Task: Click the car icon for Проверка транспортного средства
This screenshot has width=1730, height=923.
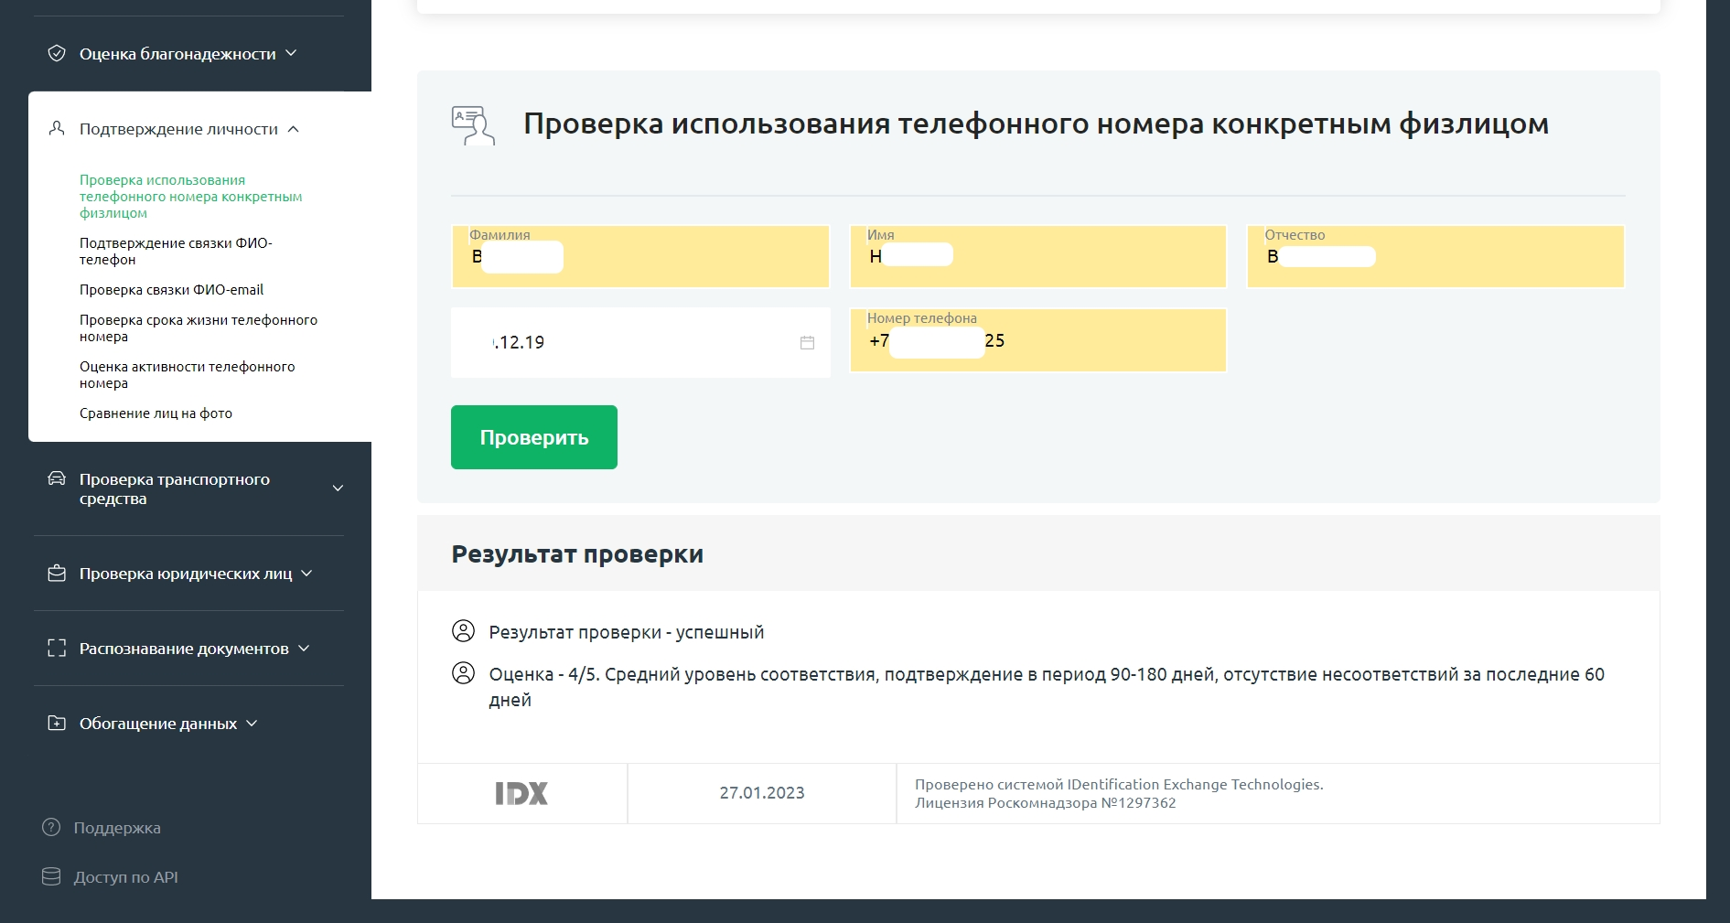Action: (56, 478)
